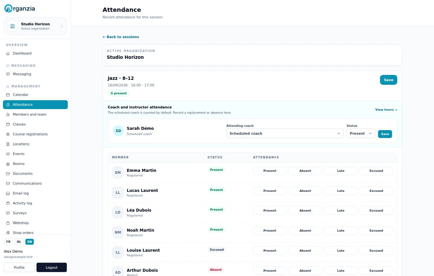This screenshot has width=434, height=276.
Task: Mark Louise Laurent as Present
Action: click(x=270, y=251)
